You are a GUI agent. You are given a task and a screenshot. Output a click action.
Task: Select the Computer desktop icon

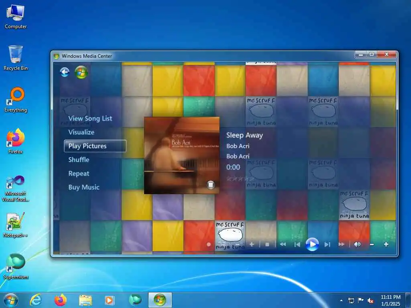click(x=16, y=16)
